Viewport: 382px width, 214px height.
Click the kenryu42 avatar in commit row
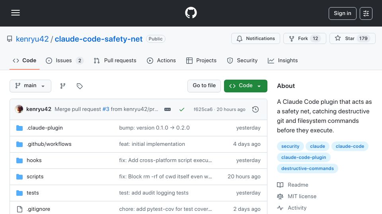click(19, 109)
